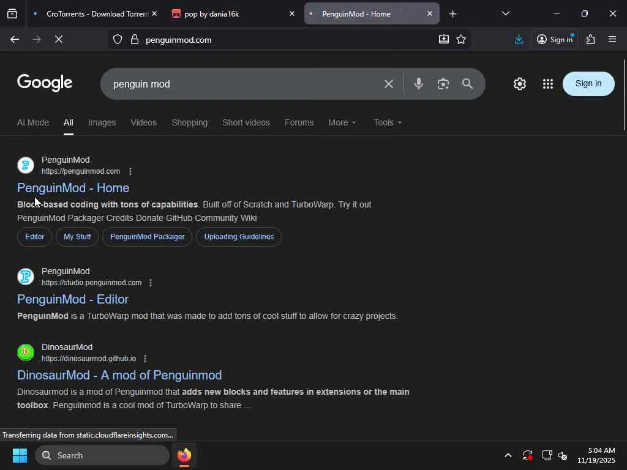Click the My Stuff sitelink chip
Image resolution: width=627 pixels, height=470 pixels.
tap(77, 237)
